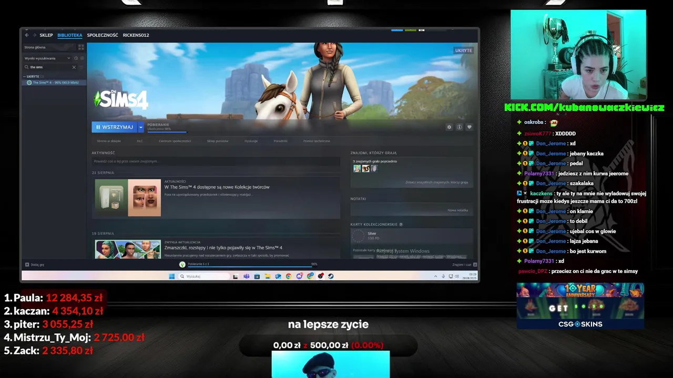Clear the library search text
Image resolution: width=673 pixels, height=378 pixels.
[x=74, y=67]
